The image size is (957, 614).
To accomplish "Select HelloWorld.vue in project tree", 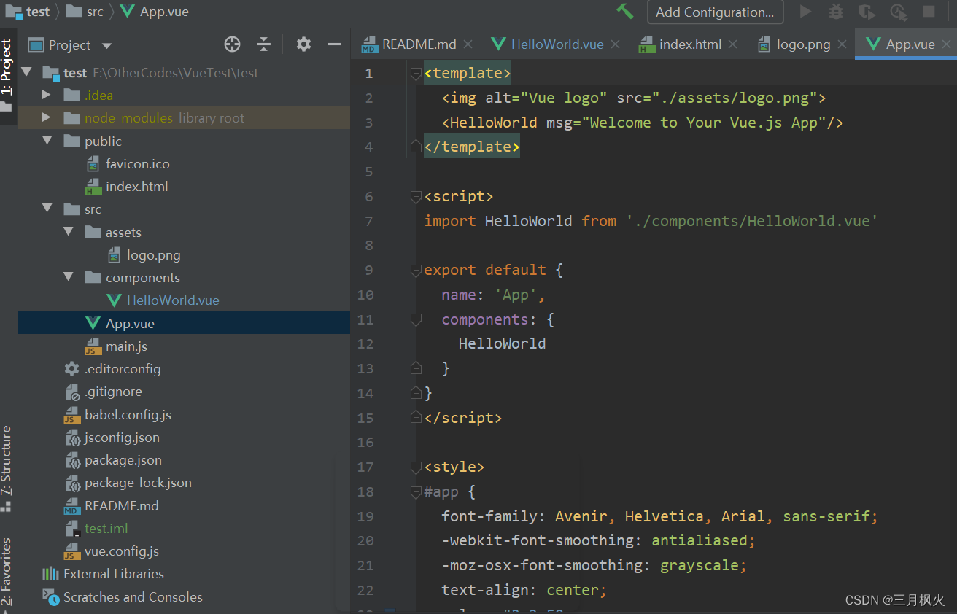I will [x=163, y=300].
